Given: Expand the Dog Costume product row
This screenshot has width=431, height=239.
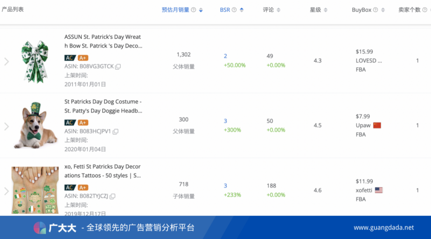Looking at the screenshot, I should coord(7,127).
